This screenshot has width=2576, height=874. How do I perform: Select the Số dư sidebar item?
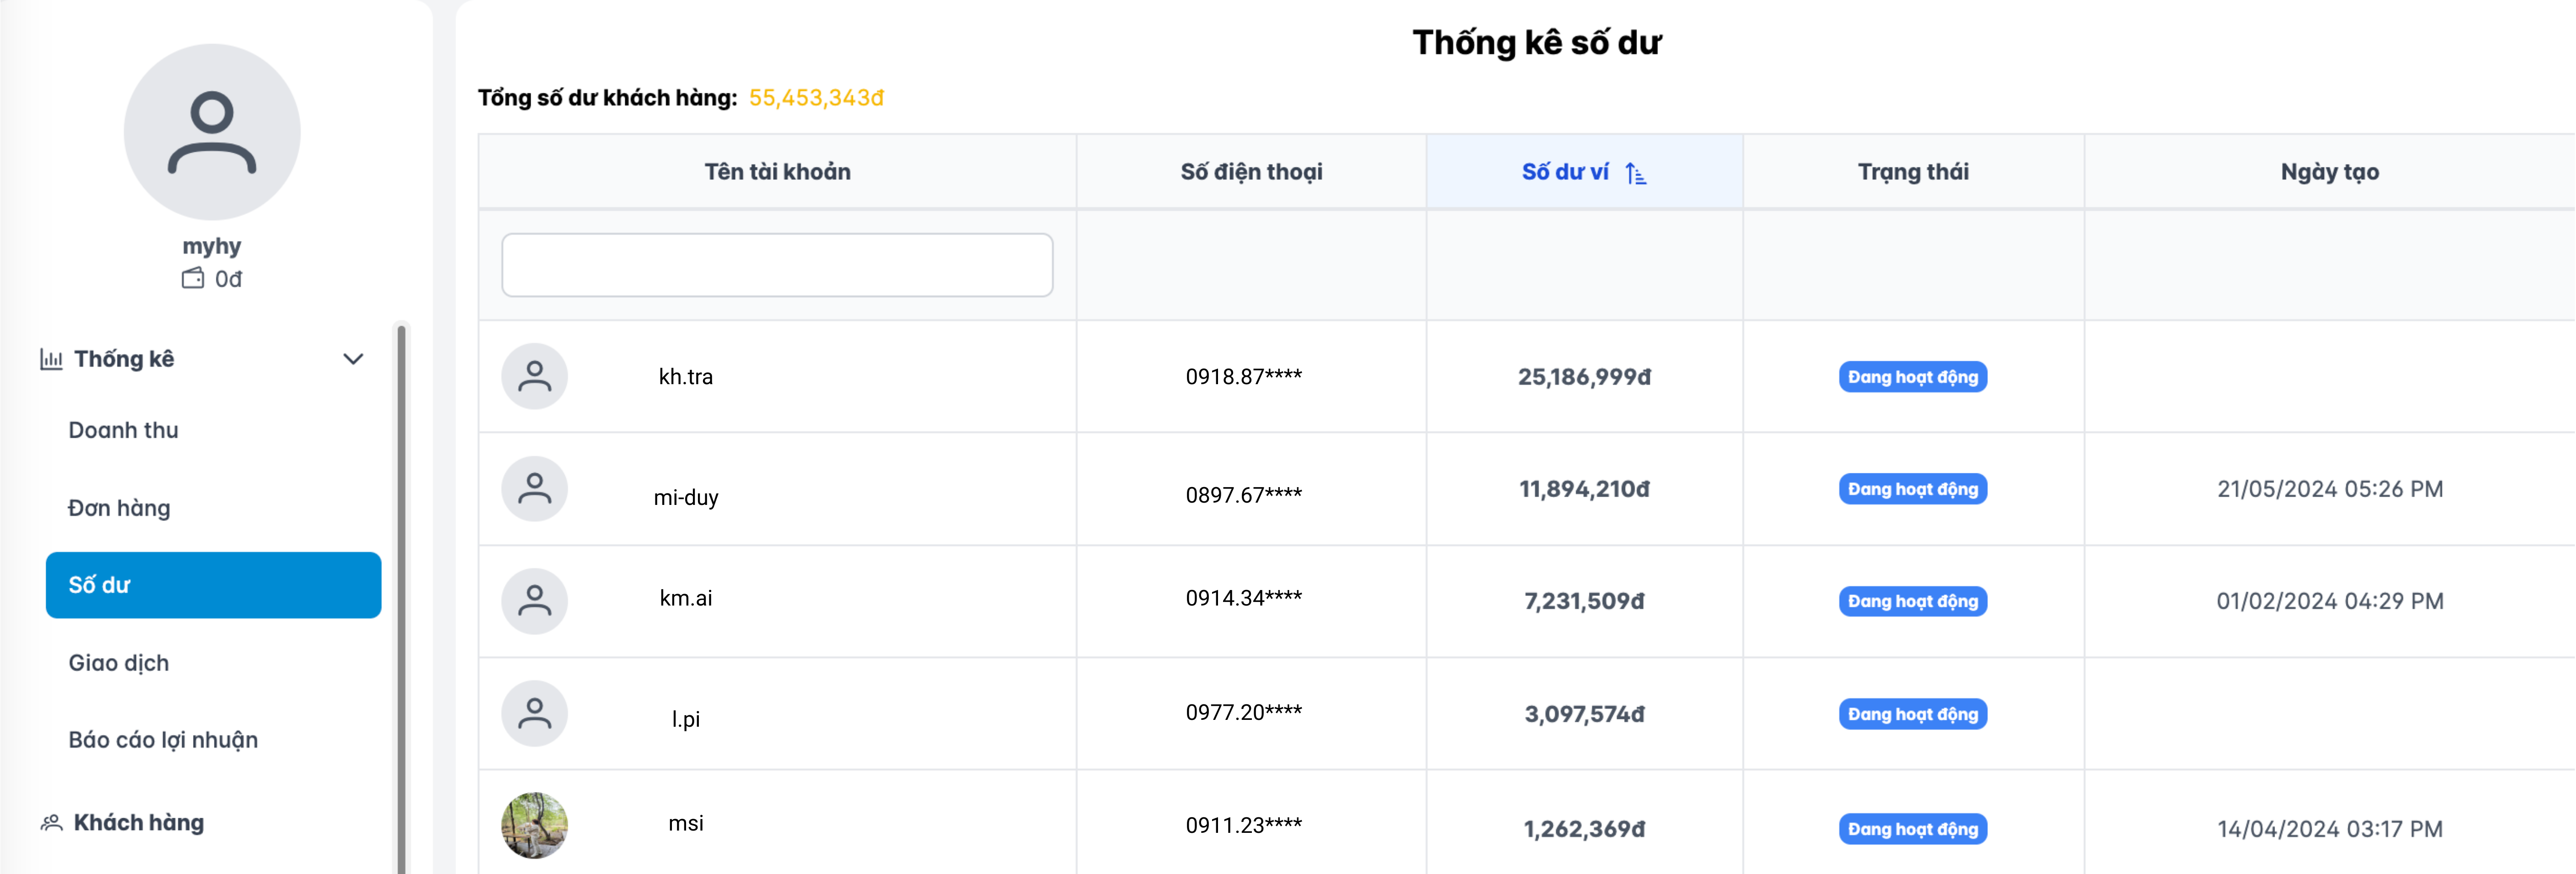click(x=213, y=585)
